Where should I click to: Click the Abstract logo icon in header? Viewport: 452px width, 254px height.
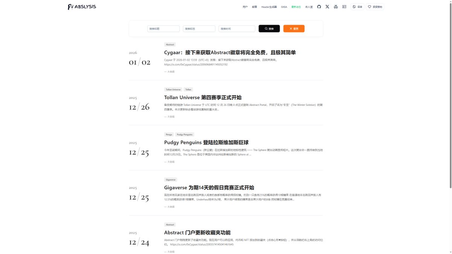tap(336, 7)
